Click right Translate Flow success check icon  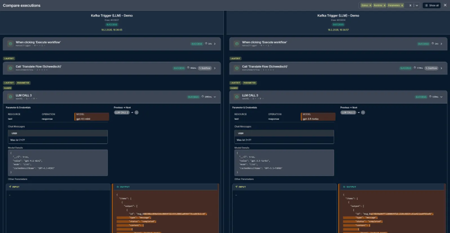[237, 68]
